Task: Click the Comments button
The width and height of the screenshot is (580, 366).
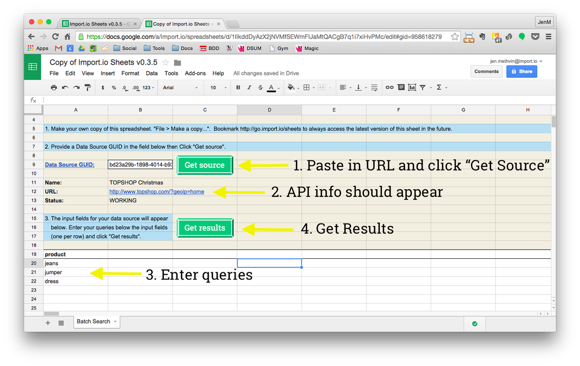Action: click(486, 71)
